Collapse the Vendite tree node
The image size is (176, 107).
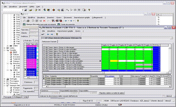[5, 50]
